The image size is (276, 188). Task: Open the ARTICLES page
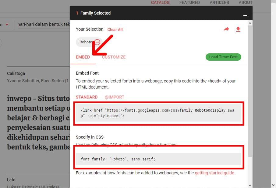tap(219, 2)
